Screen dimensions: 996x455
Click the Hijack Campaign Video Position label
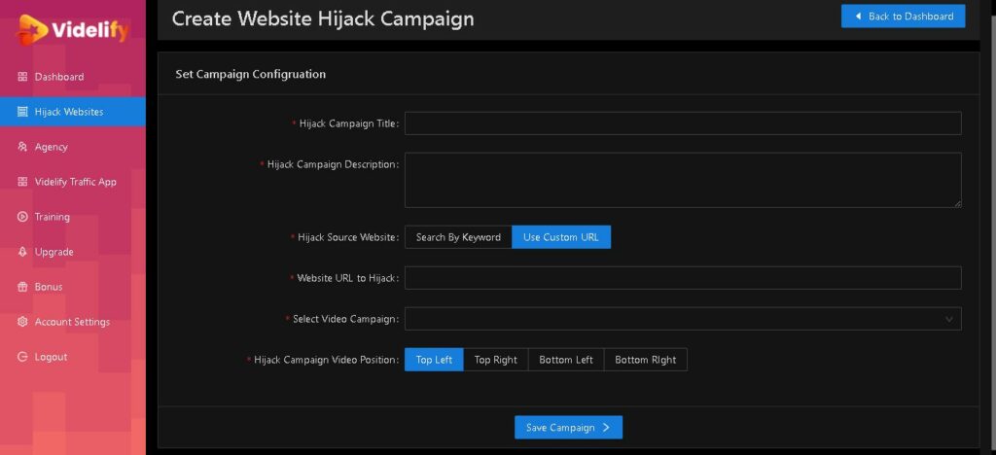click(327, 360)
